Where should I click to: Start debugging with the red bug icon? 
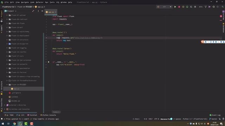[x=179, y=7]
